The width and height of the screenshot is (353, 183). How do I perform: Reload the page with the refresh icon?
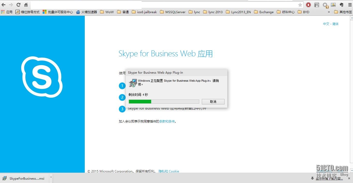point(18,5)
